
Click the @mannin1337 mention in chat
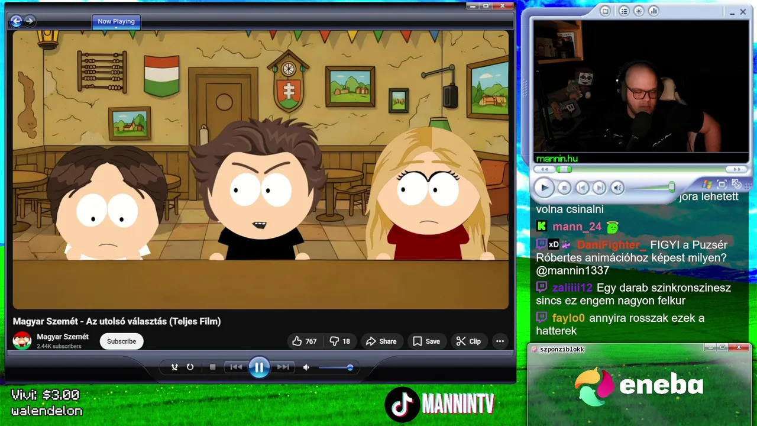tap(572, 271)
